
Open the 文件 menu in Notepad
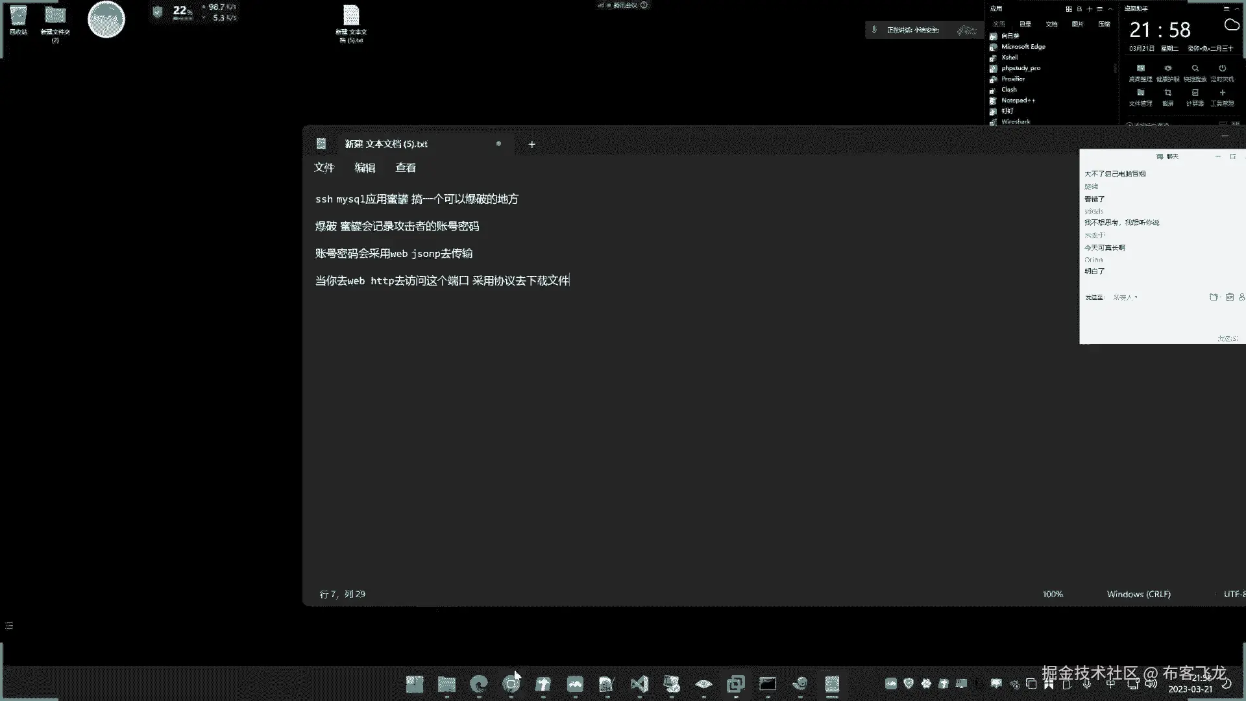pos(324,167)
